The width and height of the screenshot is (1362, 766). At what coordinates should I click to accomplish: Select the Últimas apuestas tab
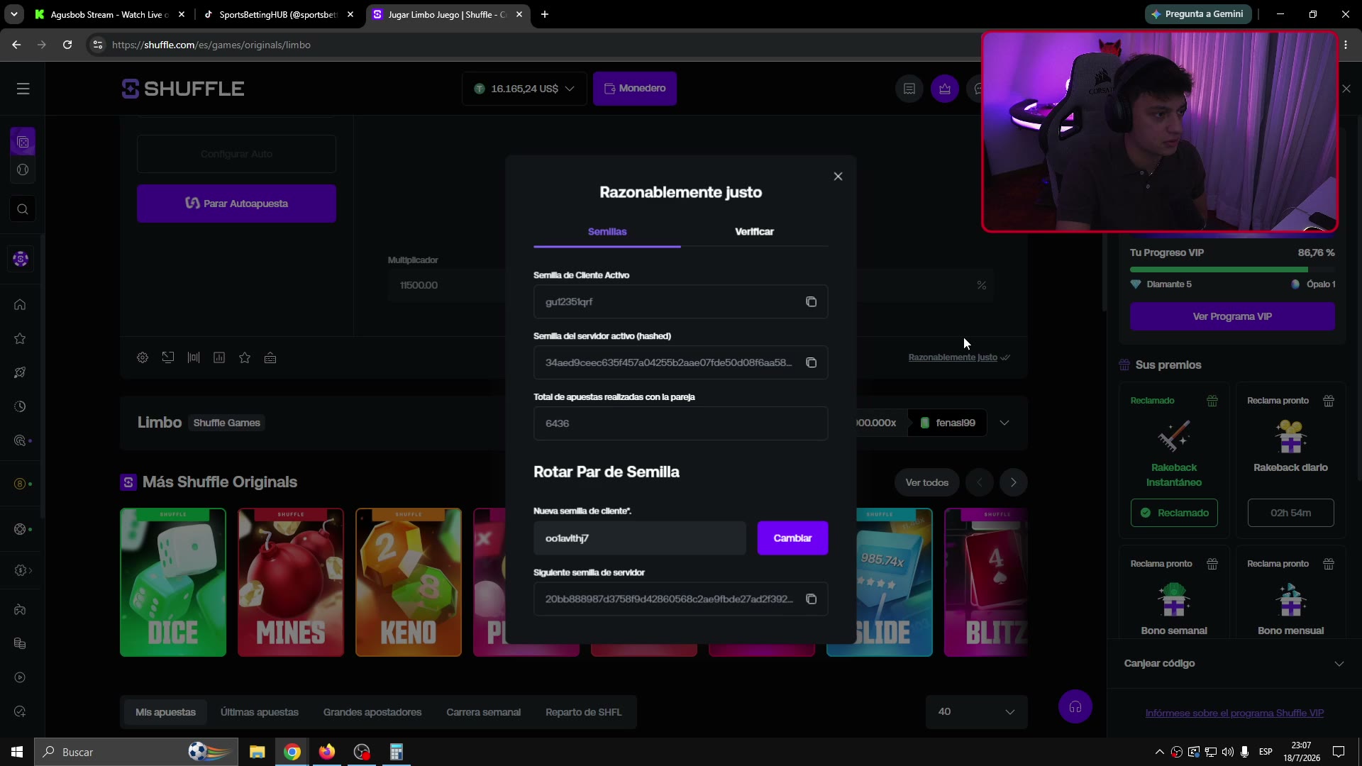pyautogui.click(x=260, y=712)
